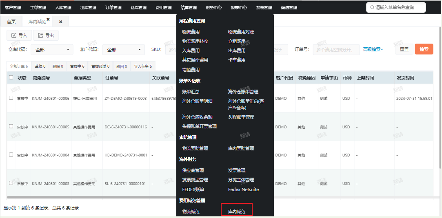Click the 重置 reset button

pos(404,49)
